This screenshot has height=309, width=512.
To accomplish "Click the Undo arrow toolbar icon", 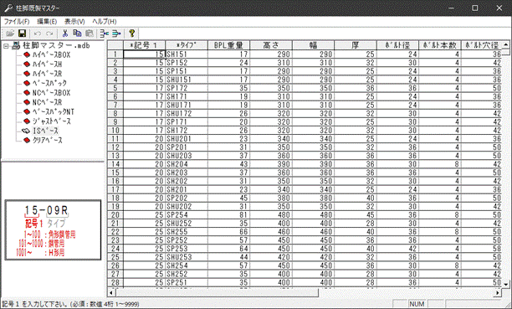I will [37, 33].
